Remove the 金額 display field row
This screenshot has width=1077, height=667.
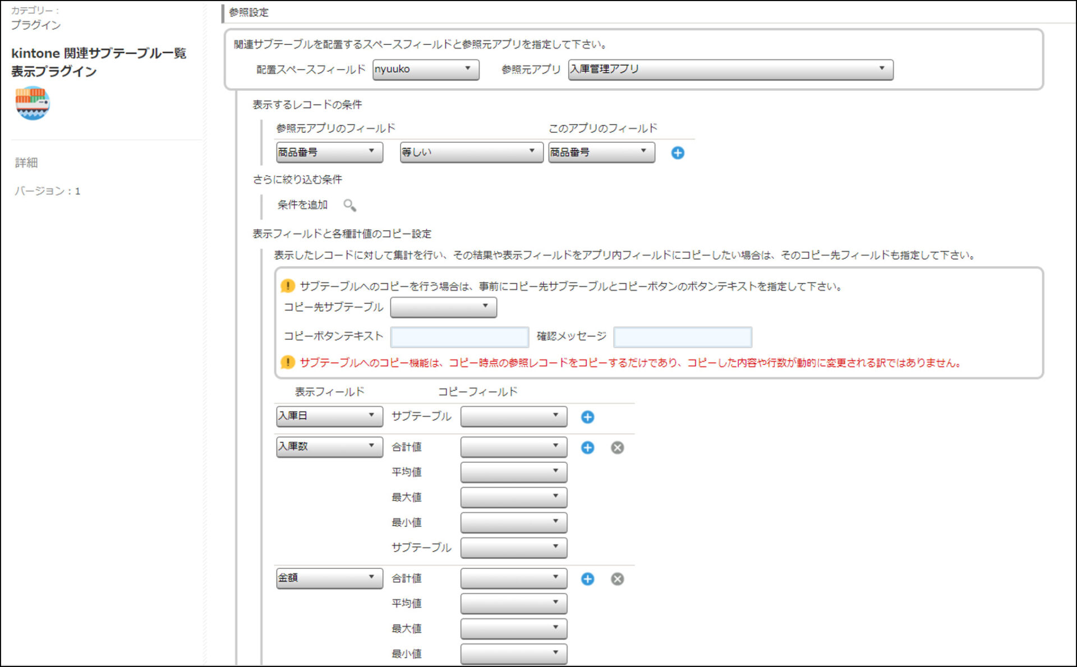[617, 579]
